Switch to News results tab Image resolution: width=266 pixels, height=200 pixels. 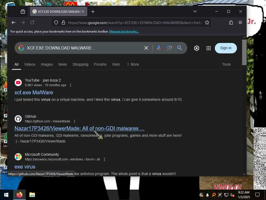pos(63,65)
